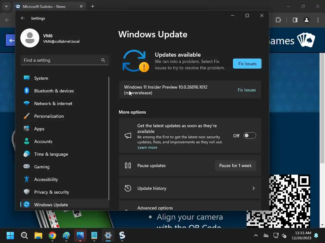Open notification bell in system tray
325x243 pixels.
(316, 235)
